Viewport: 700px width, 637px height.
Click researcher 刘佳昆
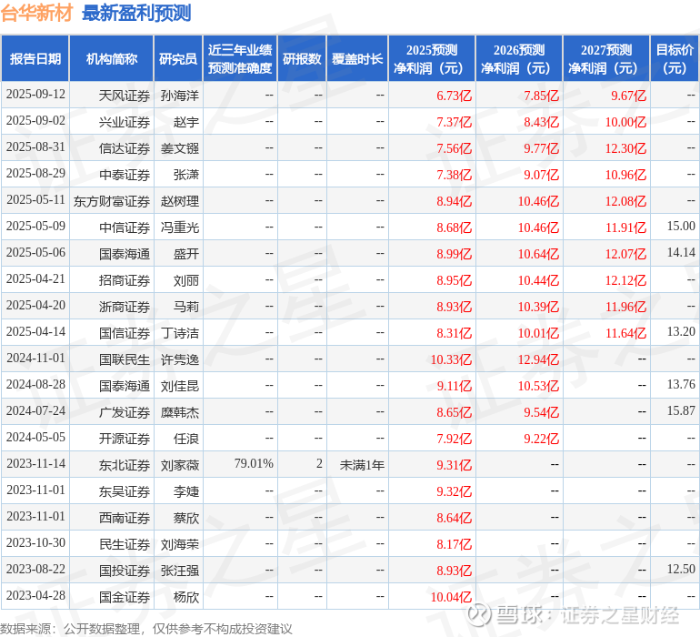pyautogui.click(x=180, y=386)
